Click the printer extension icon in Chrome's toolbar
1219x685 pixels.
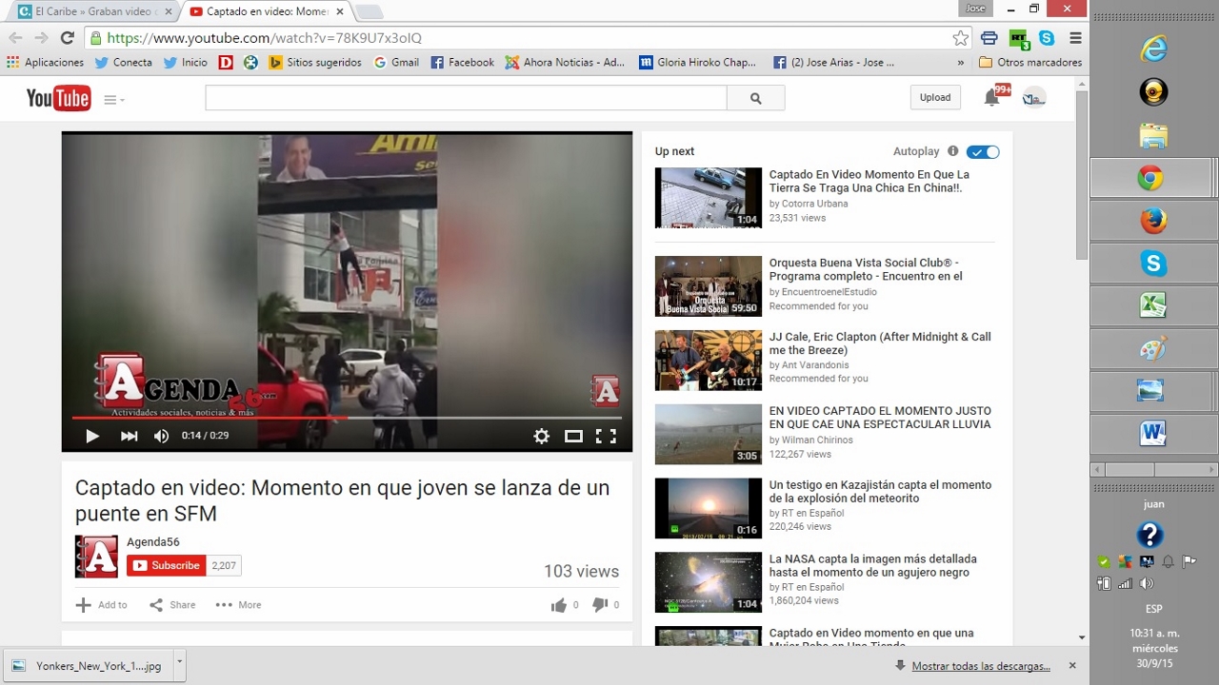(989, 38)
